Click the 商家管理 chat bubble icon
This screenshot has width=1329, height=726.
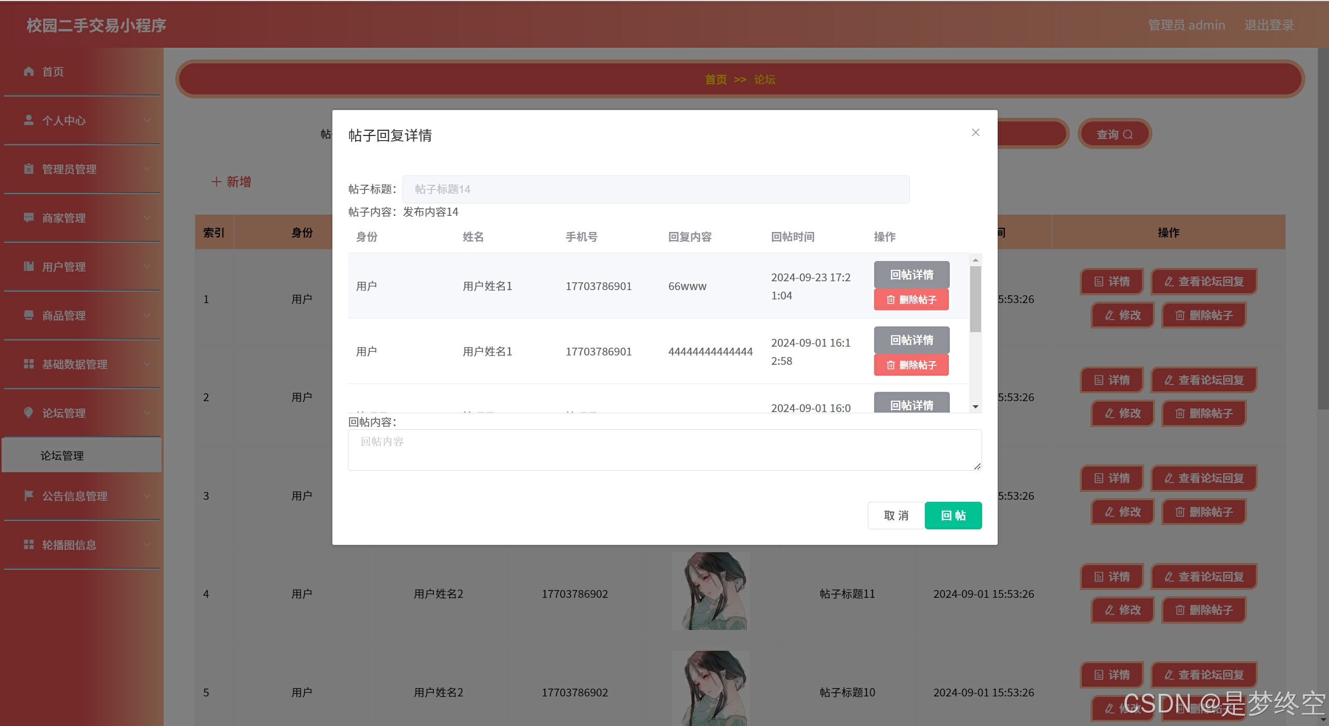tap(29, 217)
